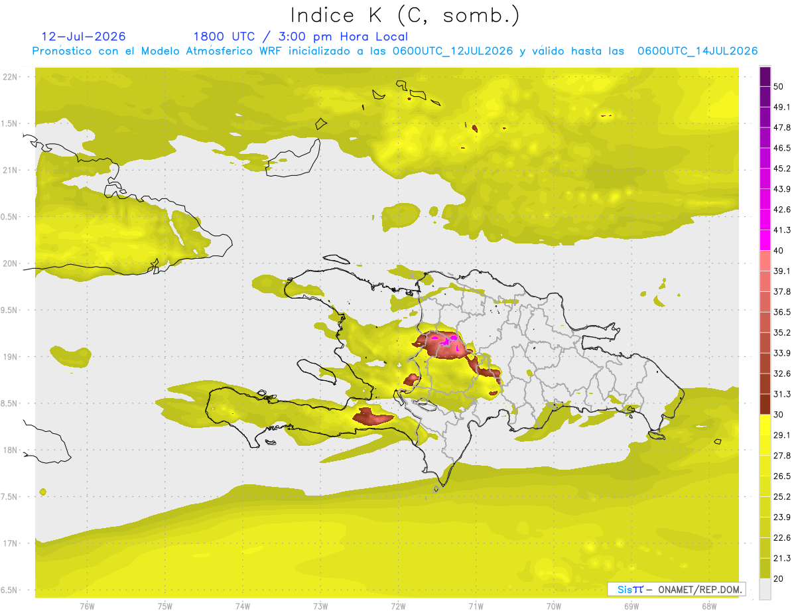Click the dark purple swatch above 50
This screenshot has width=796, height=615.
click(x=765, y=76)
